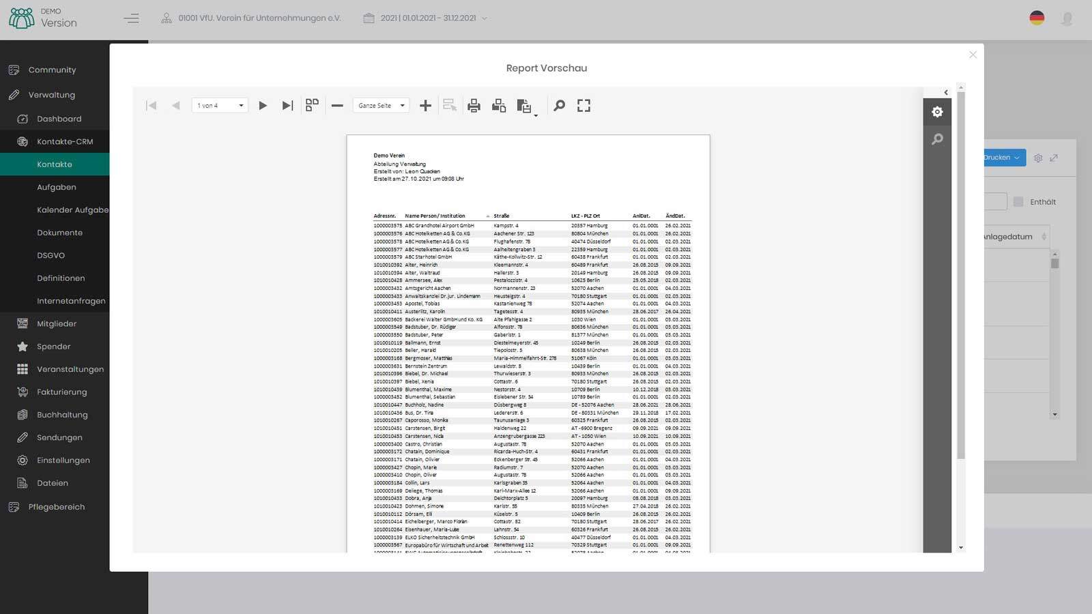Open search tab in report side panel
Viewport: 1092px width, 614px height.
tap(937, 139)
